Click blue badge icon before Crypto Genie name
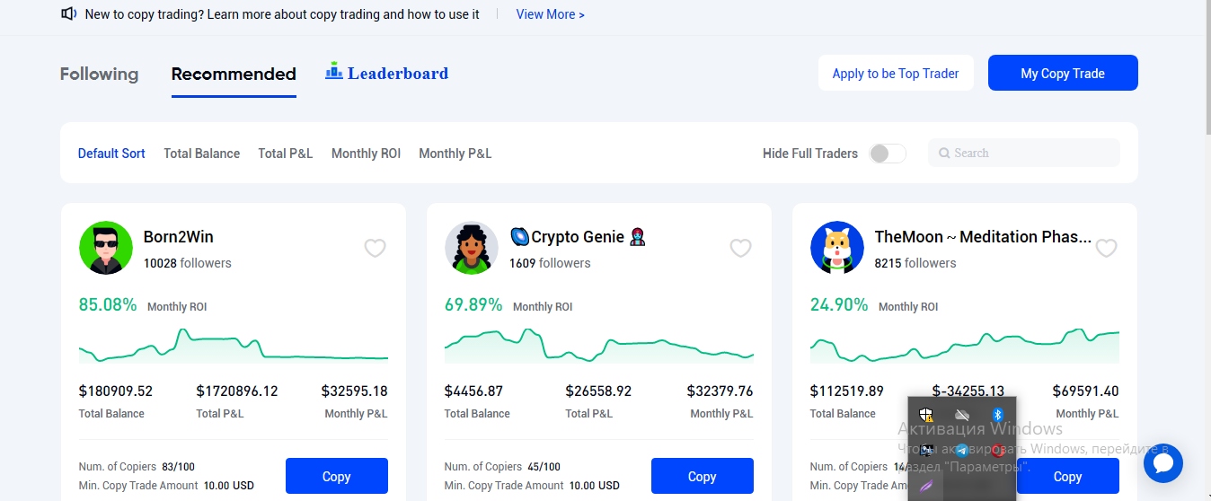This screenshot has height=501, width=1211. pyautogui.click(x=519, y=237)
